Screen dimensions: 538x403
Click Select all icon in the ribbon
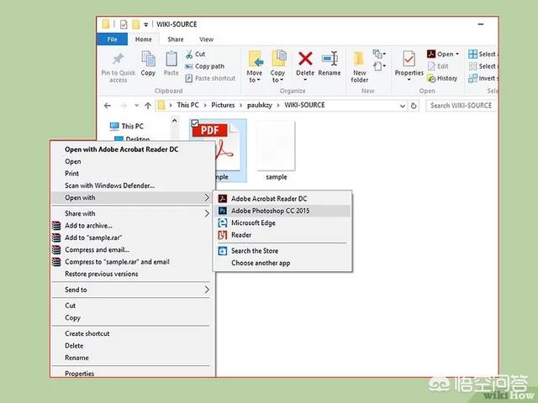coord(472,54)
